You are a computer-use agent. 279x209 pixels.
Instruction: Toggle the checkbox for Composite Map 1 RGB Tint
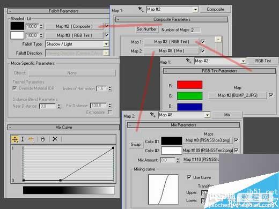click(203, 42)
